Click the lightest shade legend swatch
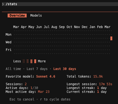 [24, 61]
